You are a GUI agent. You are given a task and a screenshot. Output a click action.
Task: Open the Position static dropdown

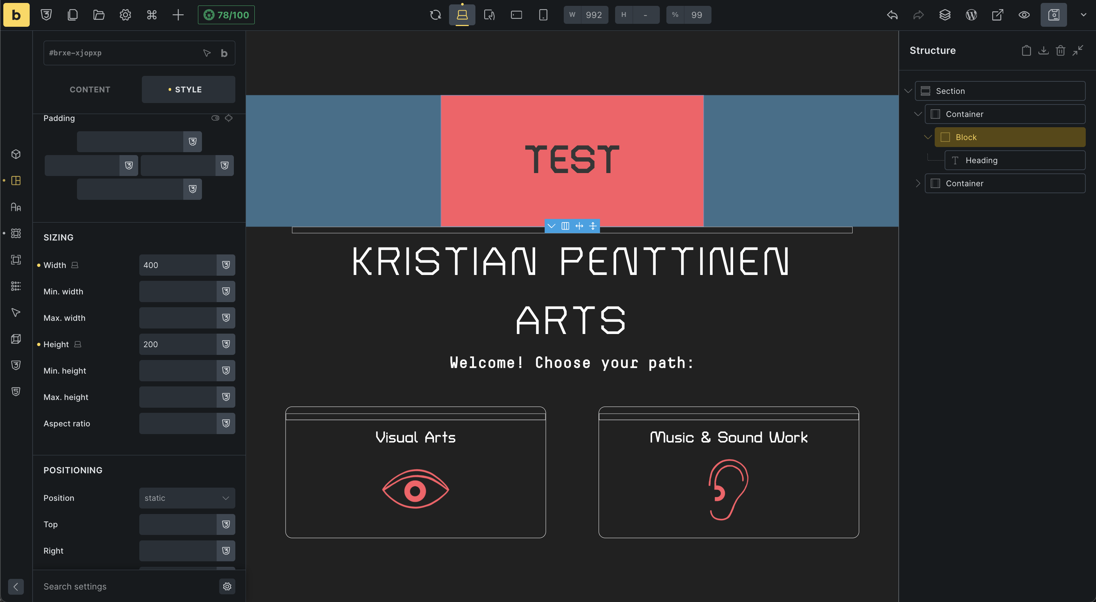[187, 498]
